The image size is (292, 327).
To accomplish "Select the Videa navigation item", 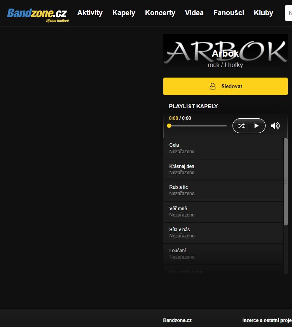I will 194,13.
